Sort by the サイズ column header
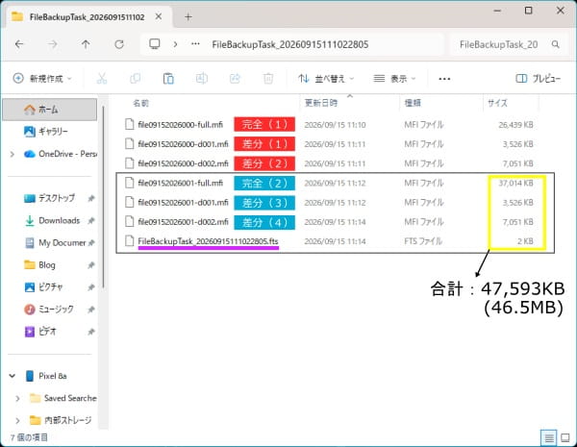Viewport: 577px width, 447px height. (x=497, y=104)
